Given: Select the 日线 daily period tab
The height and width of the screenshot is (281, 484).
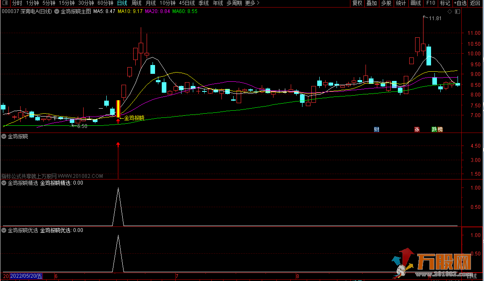Looking at the screenshot, I should 122,3.
